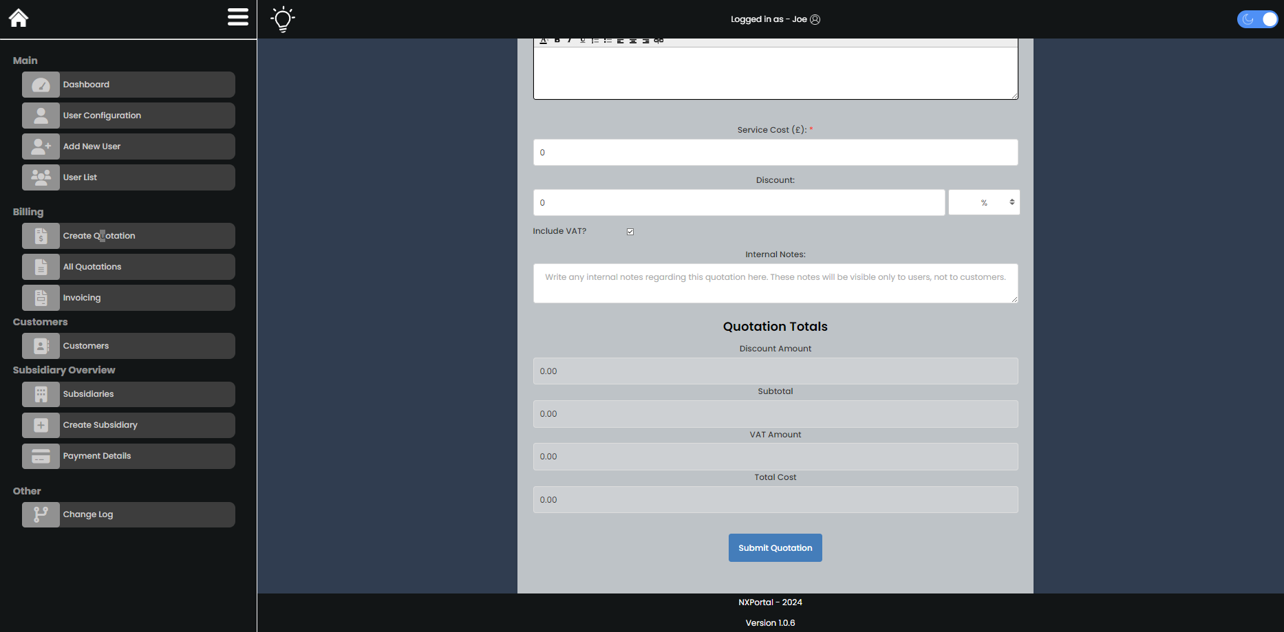Click inside the rich text editor area
The width and height of the screenshot is (1284, 632).
coord(775,73)
